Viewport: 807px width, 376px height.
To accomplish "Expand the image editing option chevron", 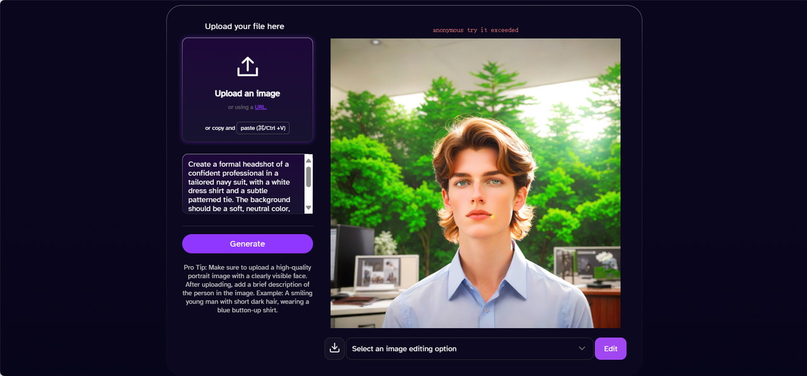I will [x=582, y=348].
